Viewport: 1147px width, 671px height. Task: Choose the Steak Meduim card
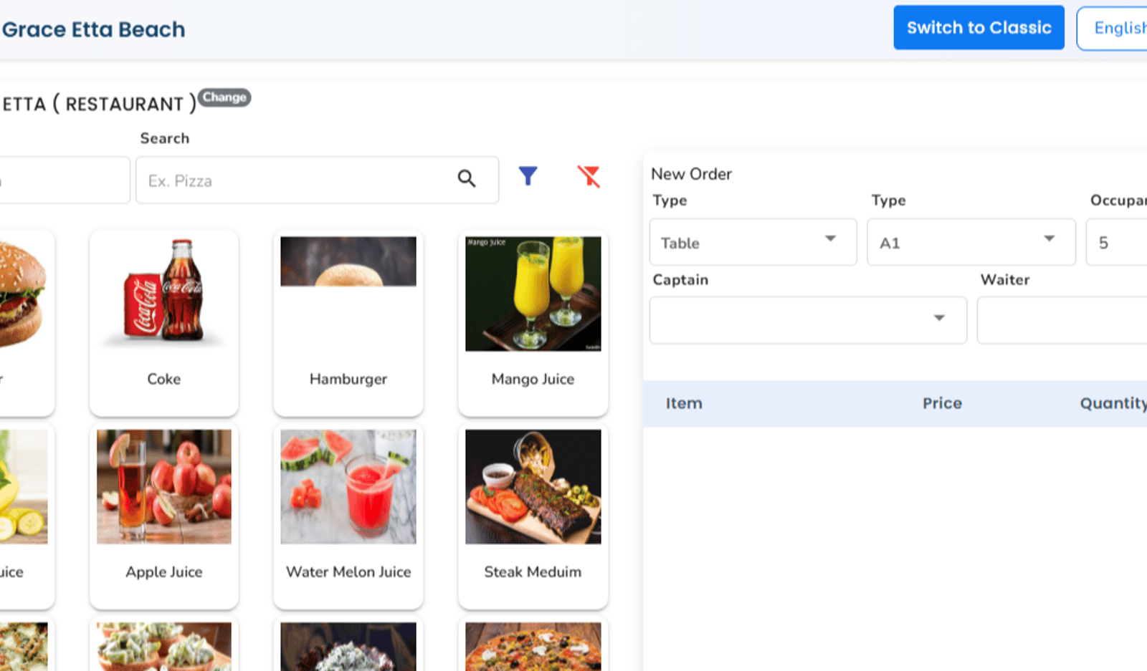tap(533, 516)
